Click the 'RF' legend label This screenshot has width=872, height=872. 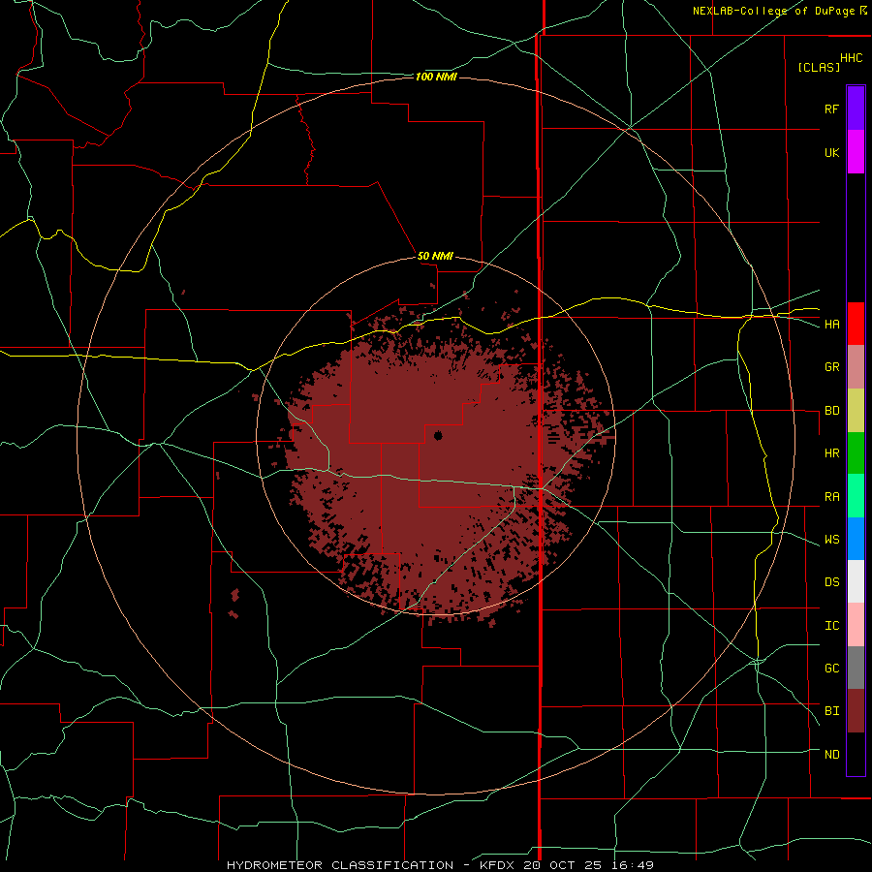click(831, 109)
